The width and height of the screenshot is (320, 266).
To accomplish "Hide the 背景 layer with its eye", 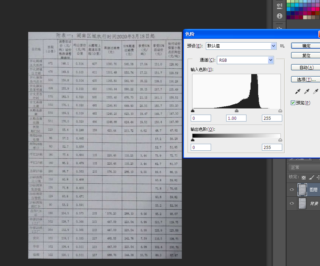I will pos(292,203).
